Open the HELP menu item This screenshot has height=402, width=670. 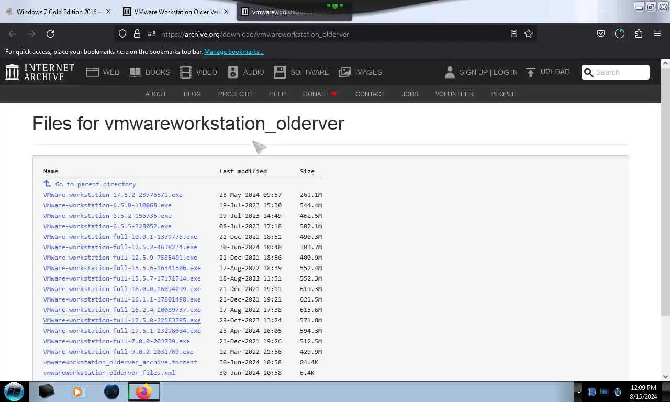[x=277, y=94]
